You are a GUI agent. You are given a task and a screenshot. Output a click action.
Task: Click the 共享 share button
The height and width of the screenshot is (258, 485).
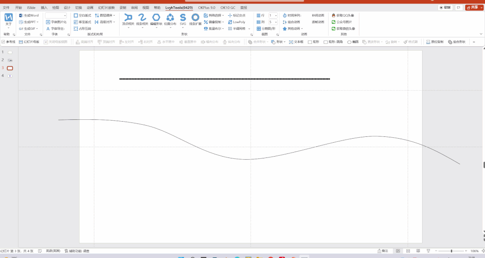(x=473, y=8)
